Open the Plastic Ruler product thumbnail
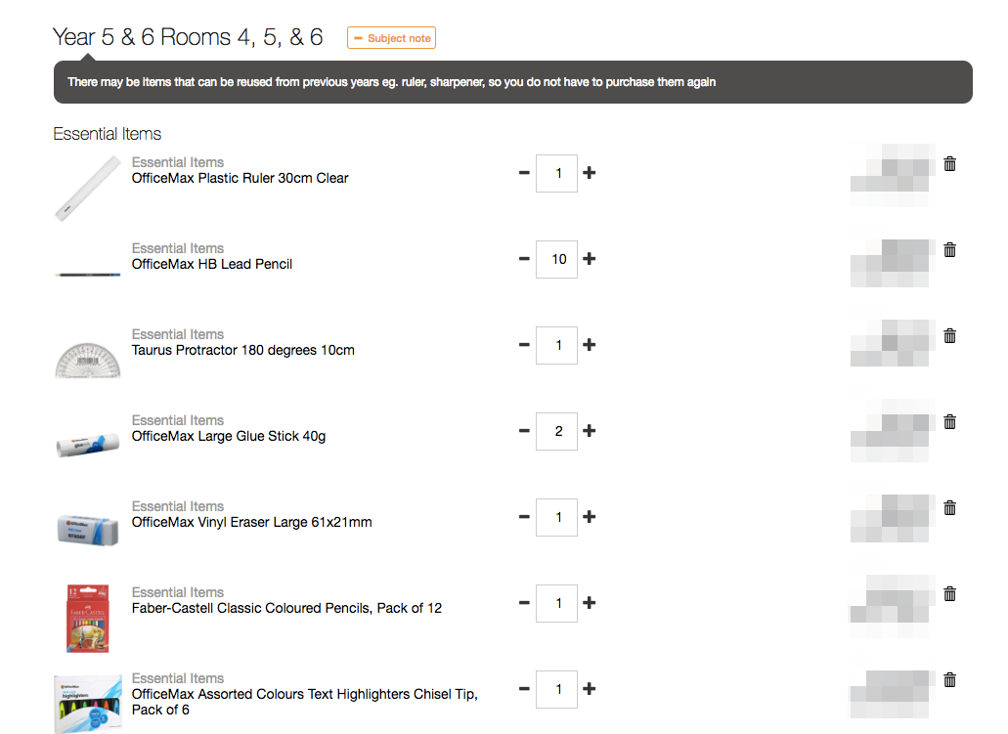The image size is (1008, 734). [x=87, y=189]
